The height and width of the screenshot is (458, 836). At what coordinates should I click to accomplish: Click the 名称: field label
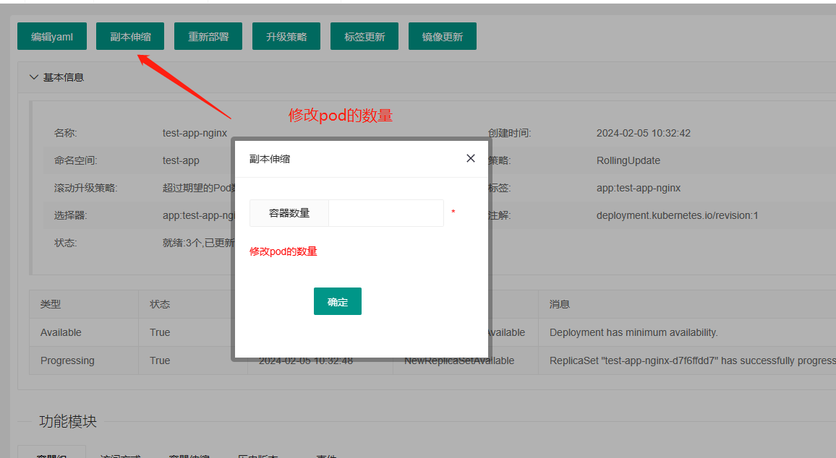click(65, 133)
